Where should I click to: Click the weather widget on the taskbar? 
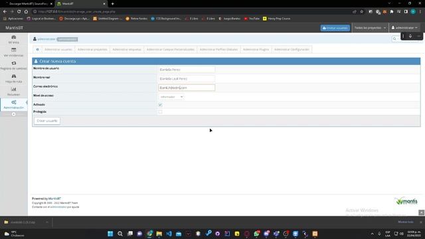13,234
